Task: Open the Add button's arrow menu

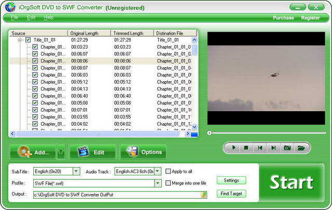Action: pyautogui.click(x=61, y=152)
